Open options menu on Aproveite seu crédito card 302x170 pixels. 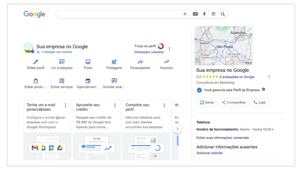(115, 105)
